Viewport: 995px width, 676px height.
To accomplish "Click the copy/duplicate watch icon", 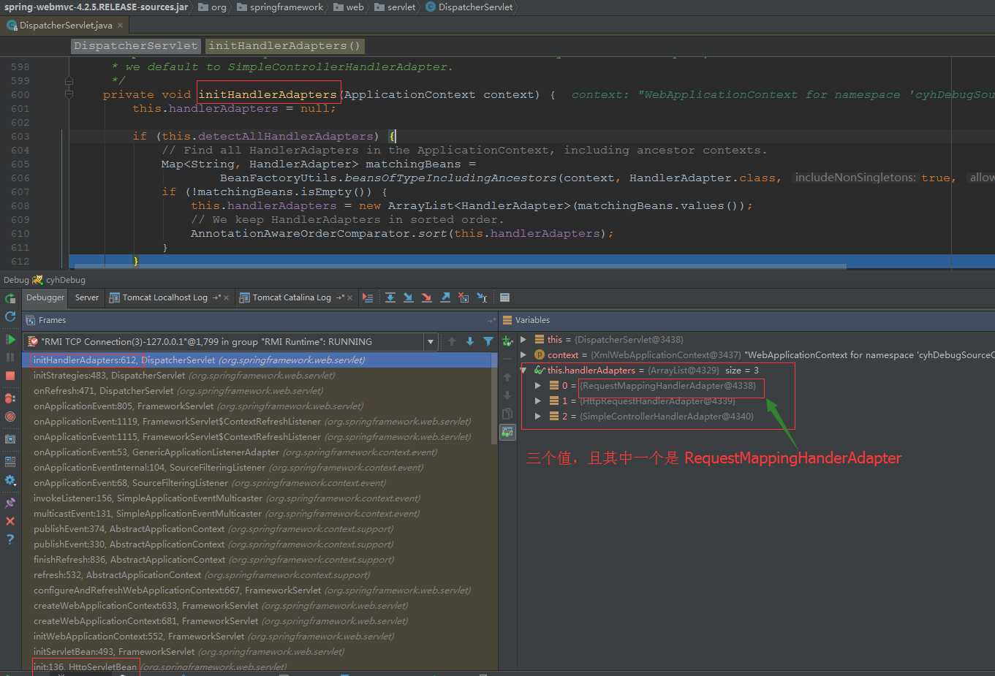I will (x=507, y=414).
